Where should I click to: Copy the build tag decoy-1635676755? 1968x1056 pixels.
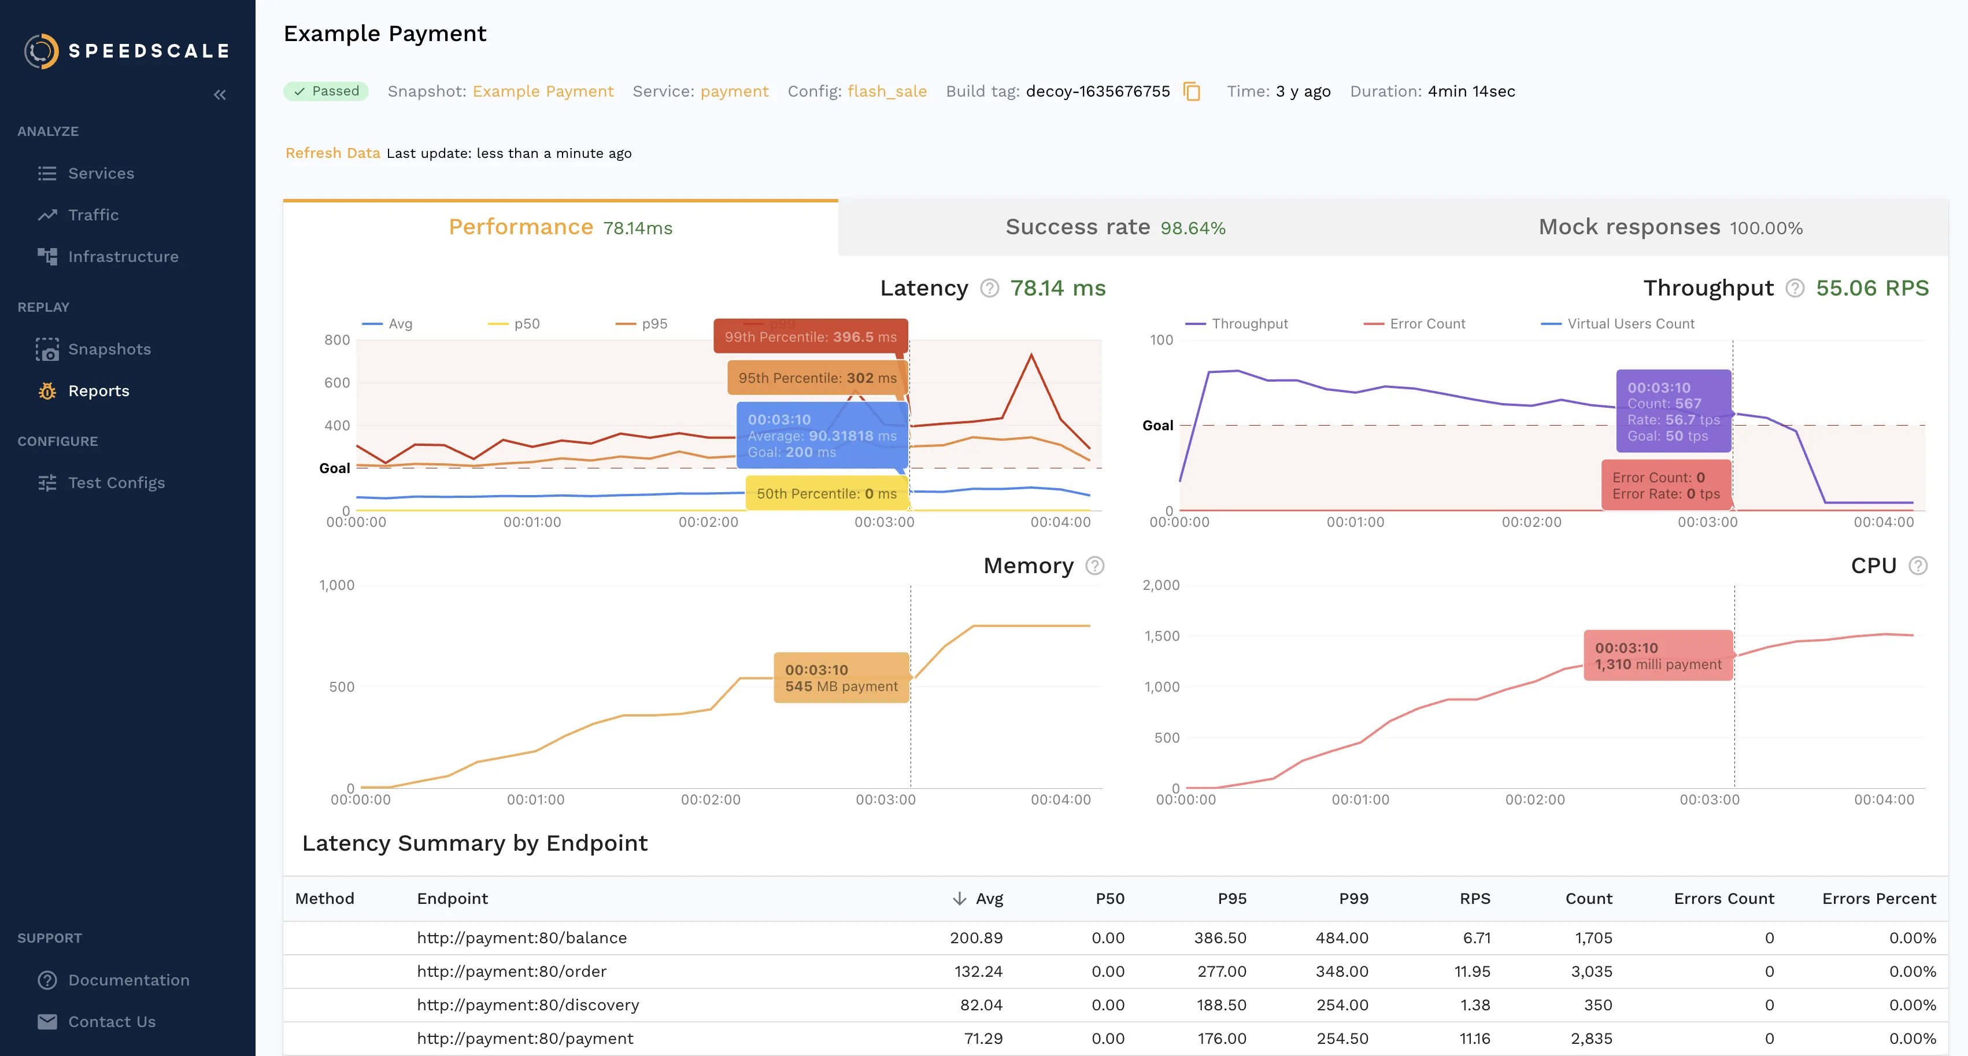point(1192,92)
